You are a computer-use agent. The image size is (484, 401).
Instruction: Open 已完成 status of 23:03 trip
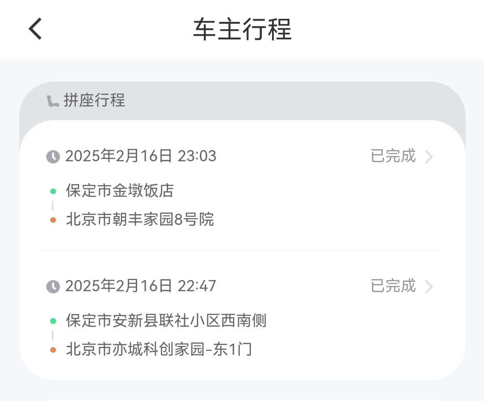[x=393, y=156]
